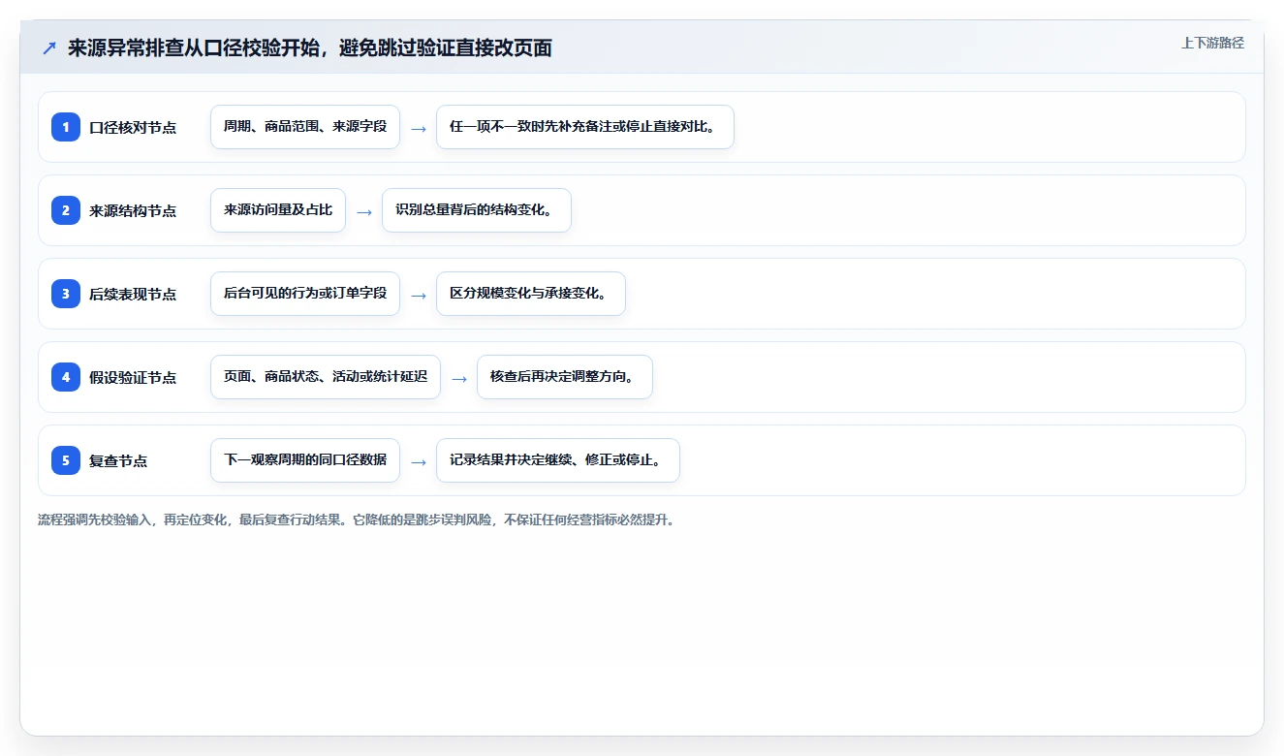
Task: Select the step 3 number badge
Action: coord(66,294)
